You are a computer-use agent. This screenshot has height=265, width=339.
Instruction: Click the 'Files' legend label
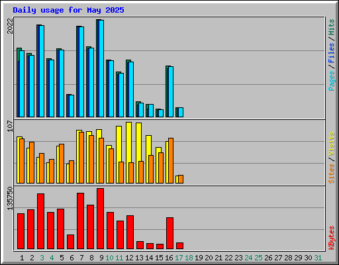point(332,53)
